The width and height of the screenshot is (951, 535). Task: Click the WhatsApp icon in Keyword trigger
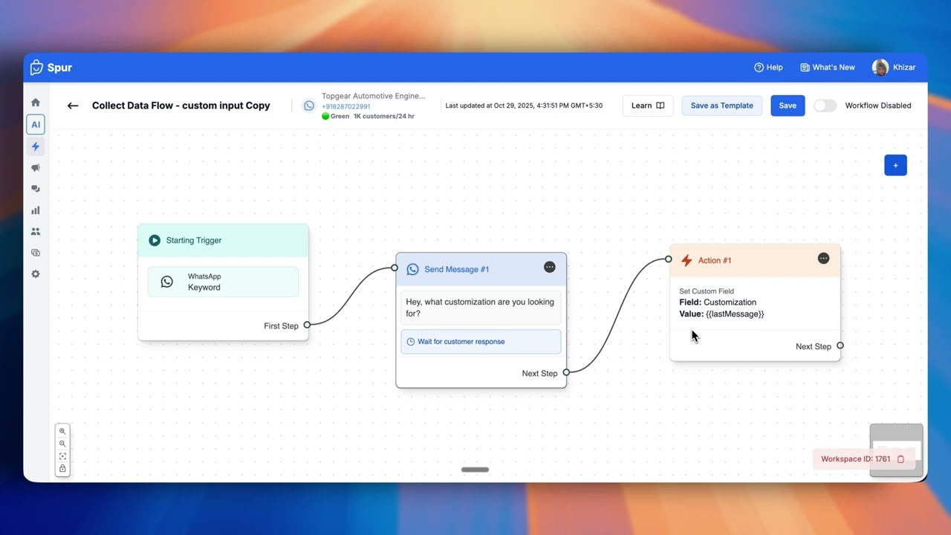[x=167, y=282]
